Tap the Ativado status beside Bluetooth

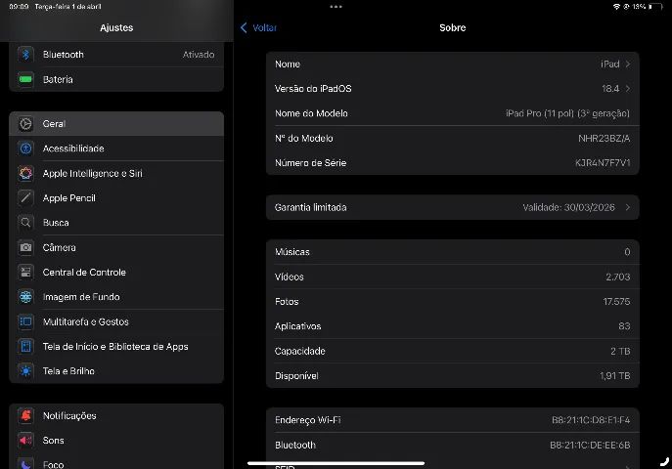(x=199, y=55)
